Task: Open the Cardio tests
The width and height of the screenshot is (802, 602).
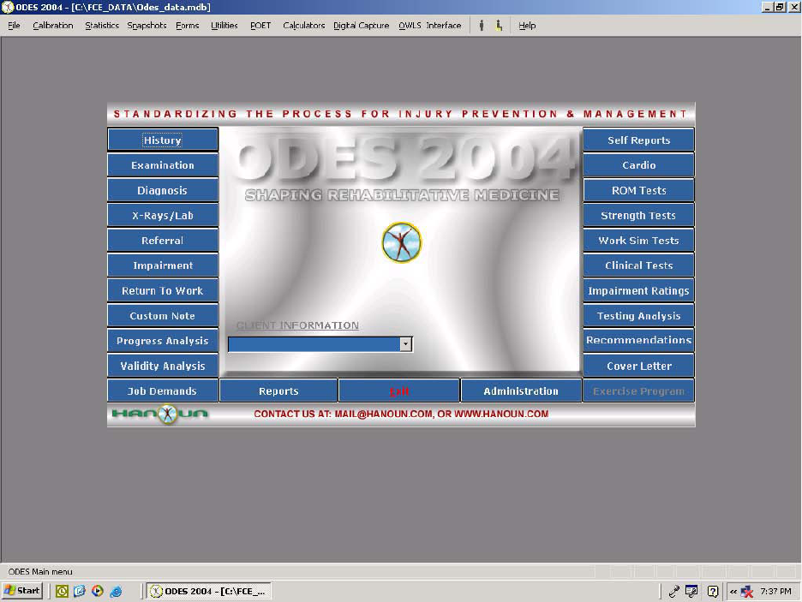Action: pyautogui.click(x=638, y=165)
